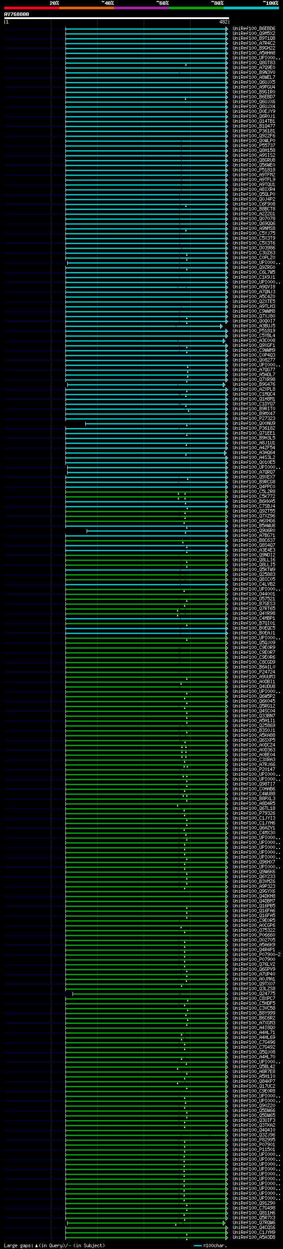Viewport: 283px width, 1249px height.
Task: Select label UniRef100_Q24775
Action: [253, 993]
